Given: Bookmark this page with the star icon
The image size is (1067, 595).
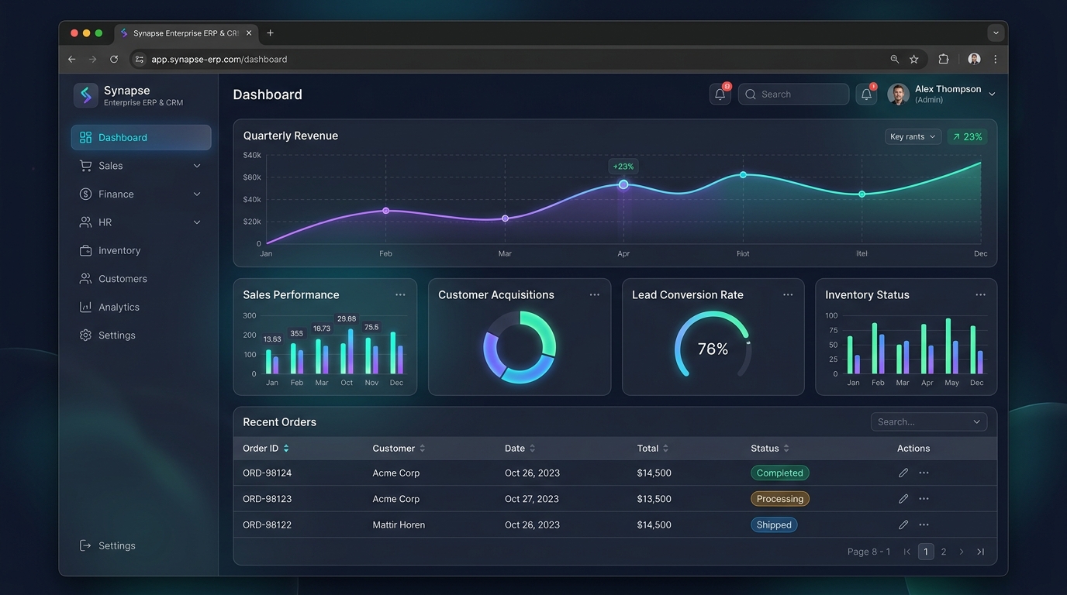Looking at the screenshot, I should (914, 59).
